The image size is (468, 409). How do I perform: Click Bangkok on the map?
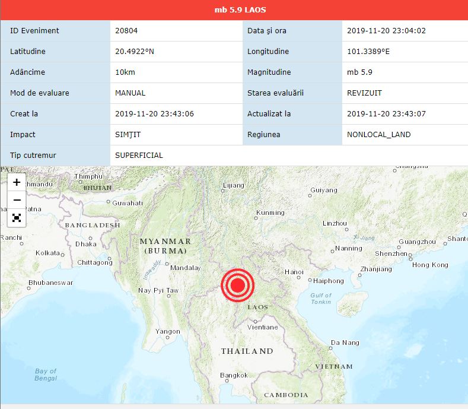(x=234, y=375)
